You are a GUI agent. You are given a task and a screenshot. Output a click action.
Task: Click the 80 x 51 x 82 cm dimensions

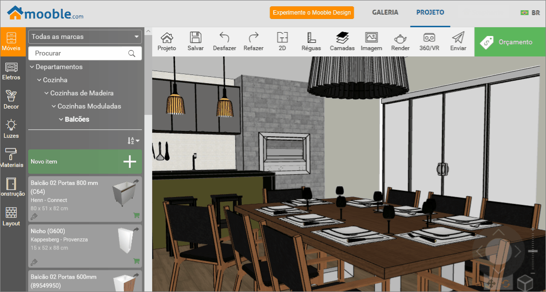click(x=50, y=208)
